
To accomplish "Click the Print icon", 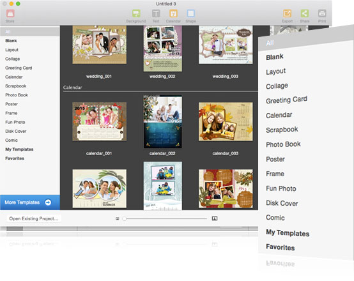I will click(x=322, y=13).
